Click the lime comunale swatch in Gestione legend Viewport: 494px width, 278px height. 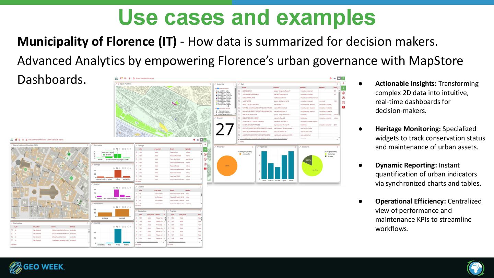coord(326,154)
